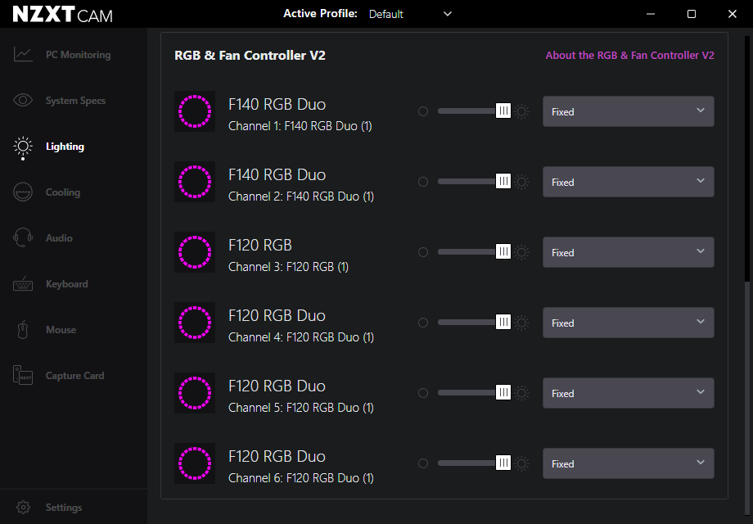This screenshot has width=753, height=524.
Task: Toggle the dim circle next to Channel 5 slider
Action: pos(423,392)
